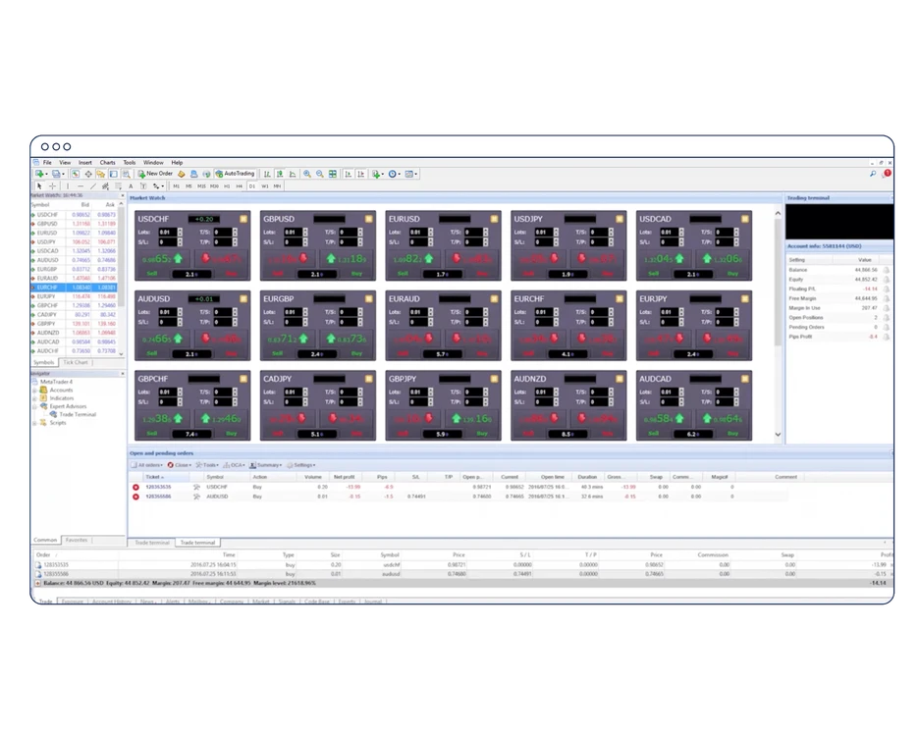Click the tools icon in the USDCHF order row
Image resolution: width=919 pixels, height=735 pixels.
(196, 488)
